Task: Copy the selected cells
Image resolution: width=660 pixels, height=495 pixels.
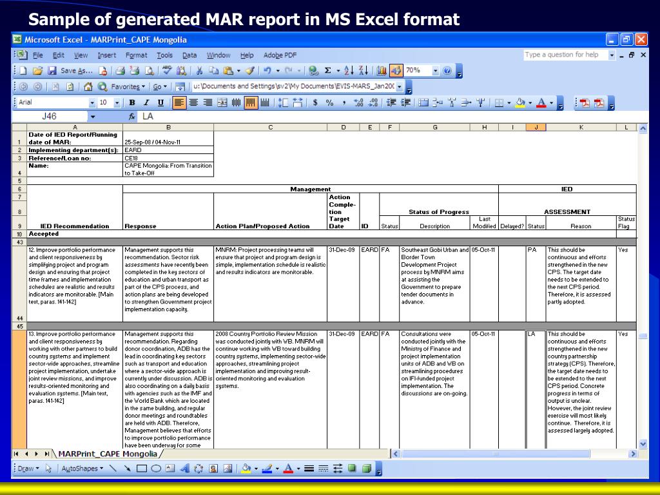Action: (214, 71)
